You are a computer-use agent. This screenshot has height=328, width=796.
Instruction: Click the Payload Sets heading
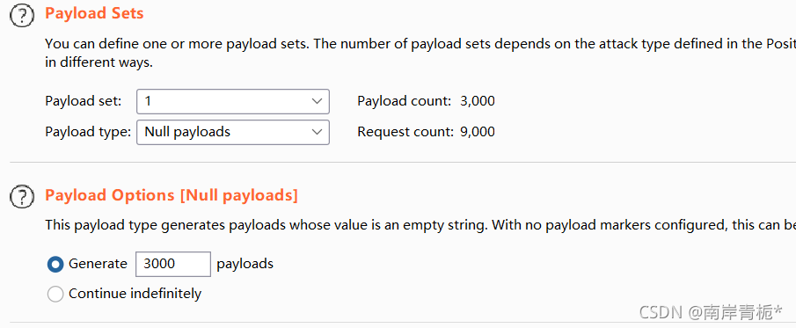click(x=94, y=13)
